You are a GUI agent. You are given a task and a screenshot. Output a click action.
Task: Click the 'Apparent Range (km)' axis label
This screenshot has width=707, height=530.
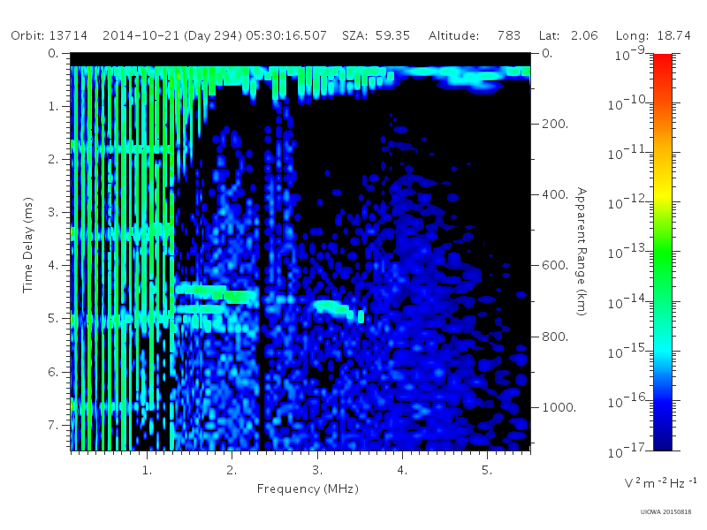coord(582,252)
